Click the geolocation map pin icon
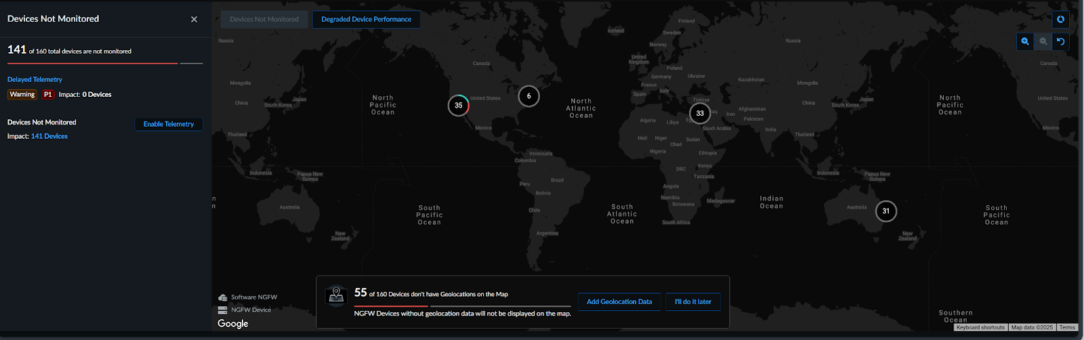1084x340 pixels. pos(337,295)
